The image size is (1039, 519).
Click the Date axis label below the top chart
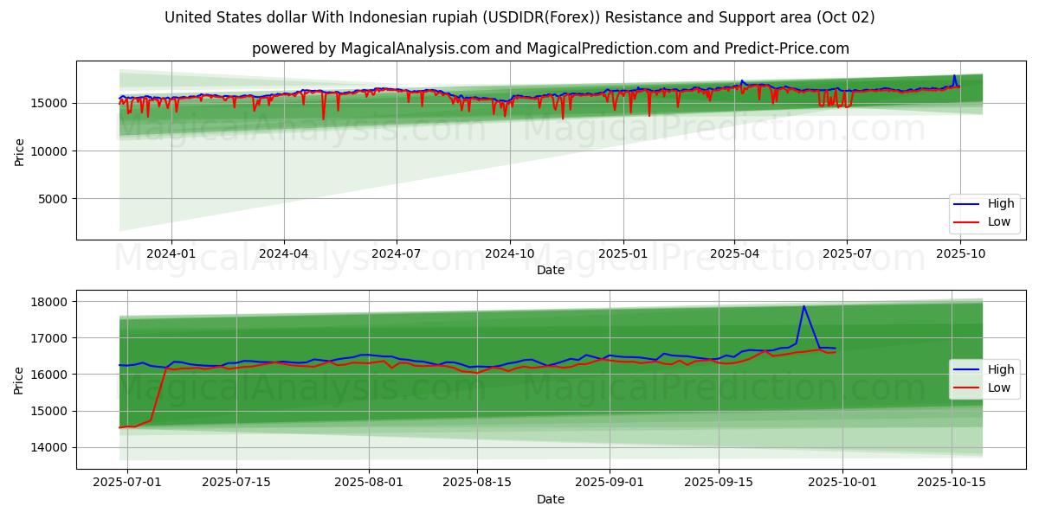[x=551, y=270]
